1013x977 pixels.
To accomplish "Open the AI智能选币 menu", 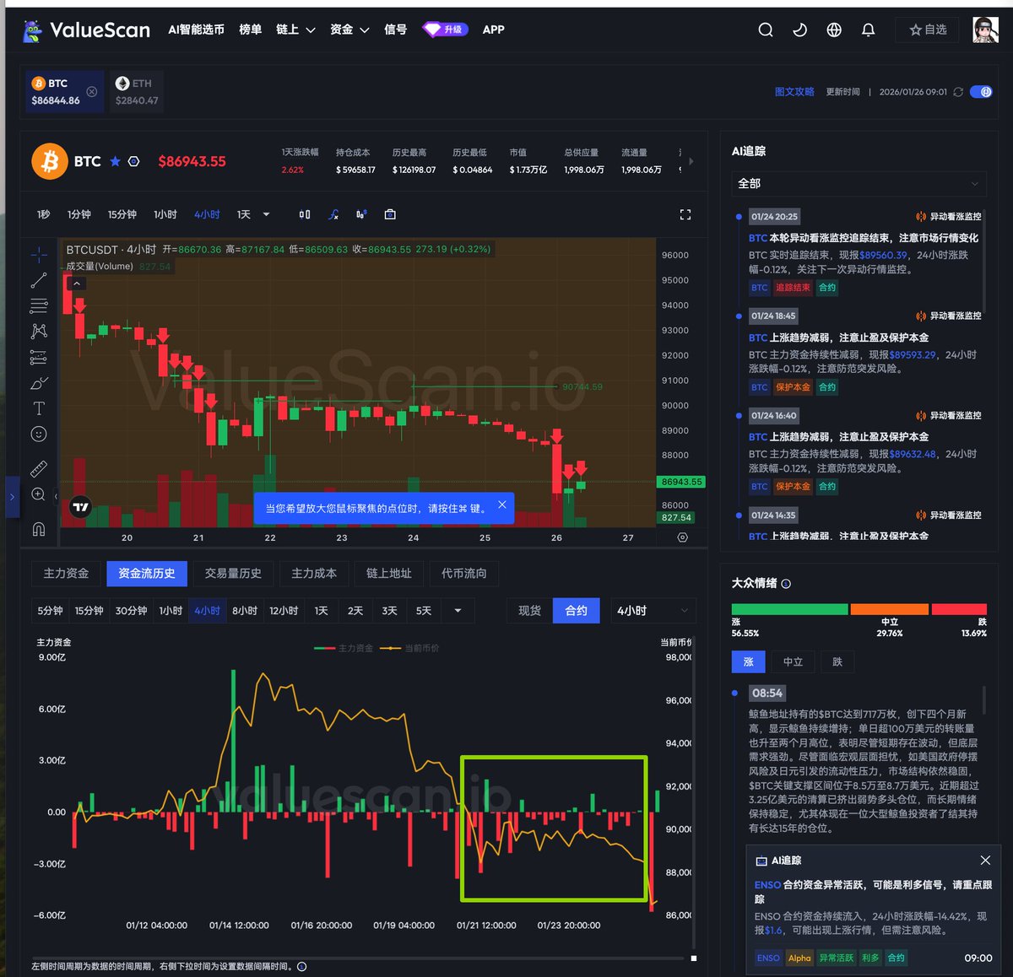I will click(196, 30).
